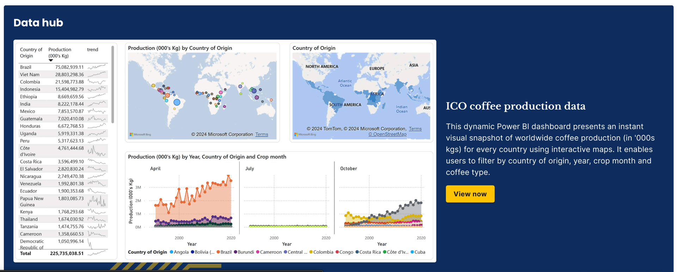Select the Mexico table row
Viewport: 677px width, 272px height.
click(x=63, y=111)
